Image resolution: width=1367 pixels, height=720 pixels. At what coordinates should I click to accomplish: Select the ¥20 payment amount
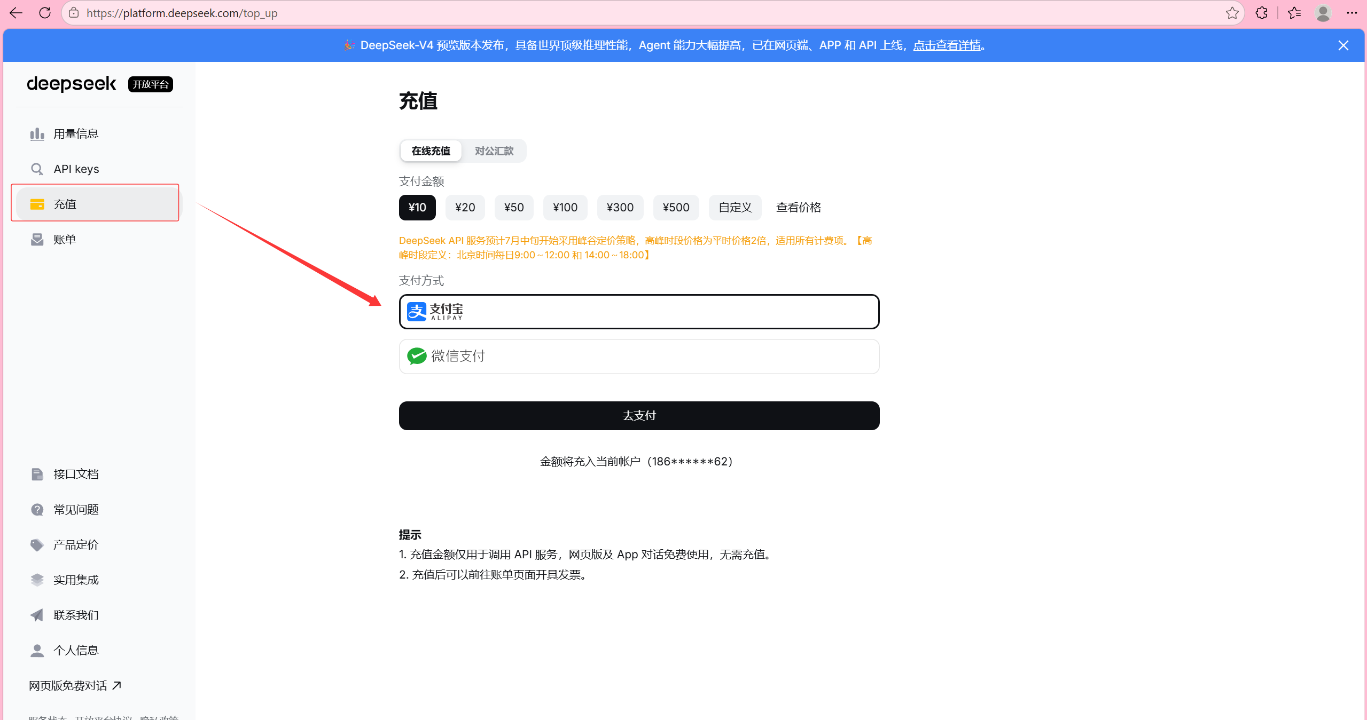pyautogui.click(x=465, y=208)
